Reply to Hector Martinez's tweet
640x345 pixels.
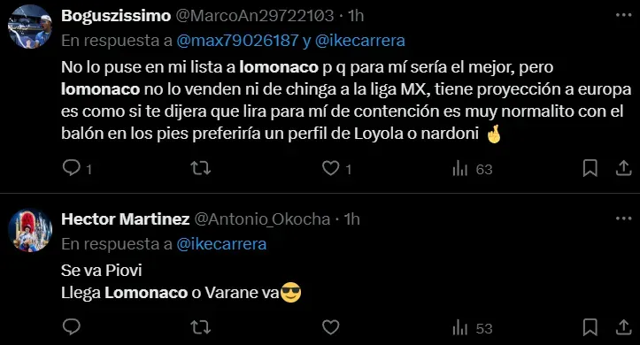coord(72,327)
